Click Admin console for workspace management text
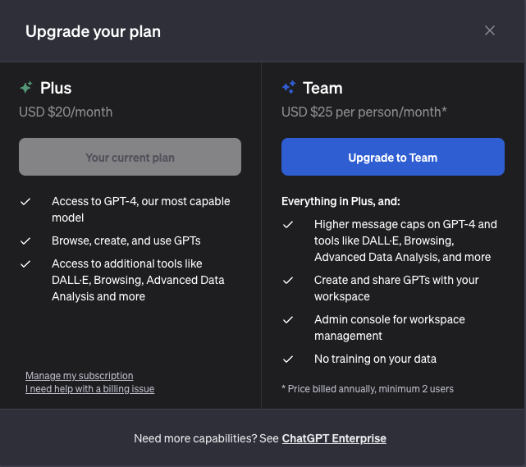 390,327
